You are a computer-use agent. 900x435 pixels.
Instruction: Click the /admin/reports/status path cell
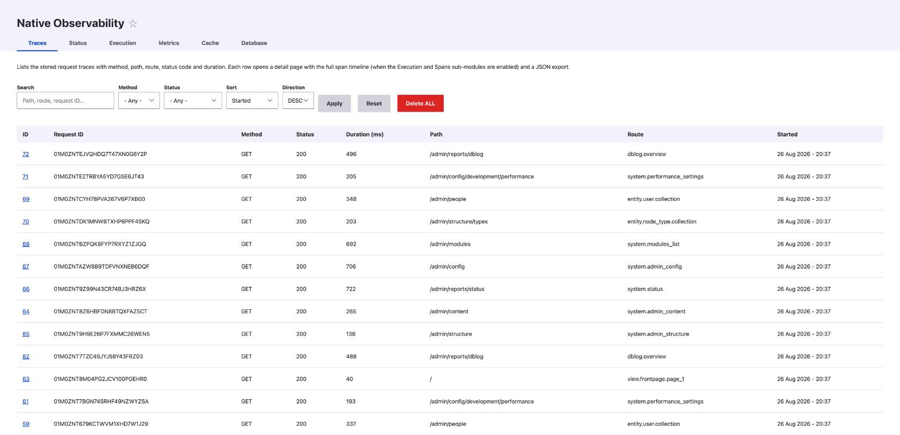[457, 289]
